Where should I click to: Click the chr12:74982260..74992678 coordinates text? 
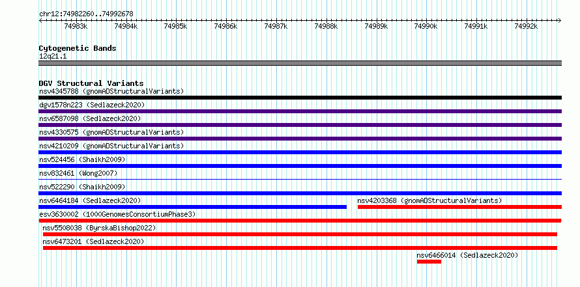point(86,14)
